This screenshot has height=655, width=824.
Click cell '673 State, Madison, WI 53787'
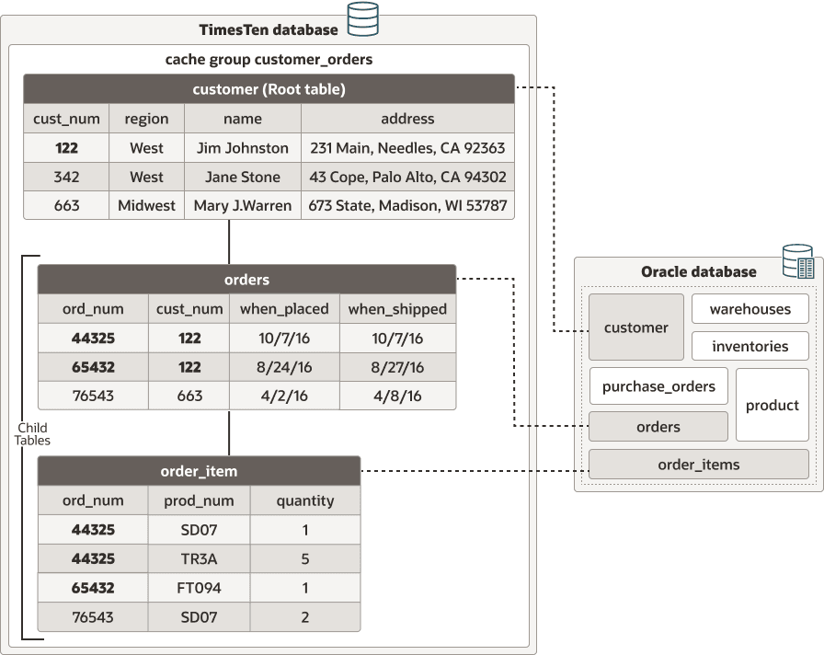coord(407,205)
